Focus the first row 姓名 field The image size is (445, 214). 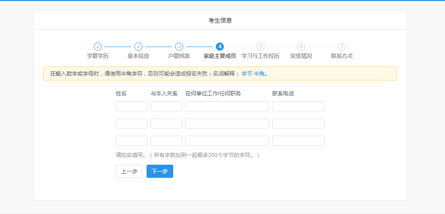point(132,106)
